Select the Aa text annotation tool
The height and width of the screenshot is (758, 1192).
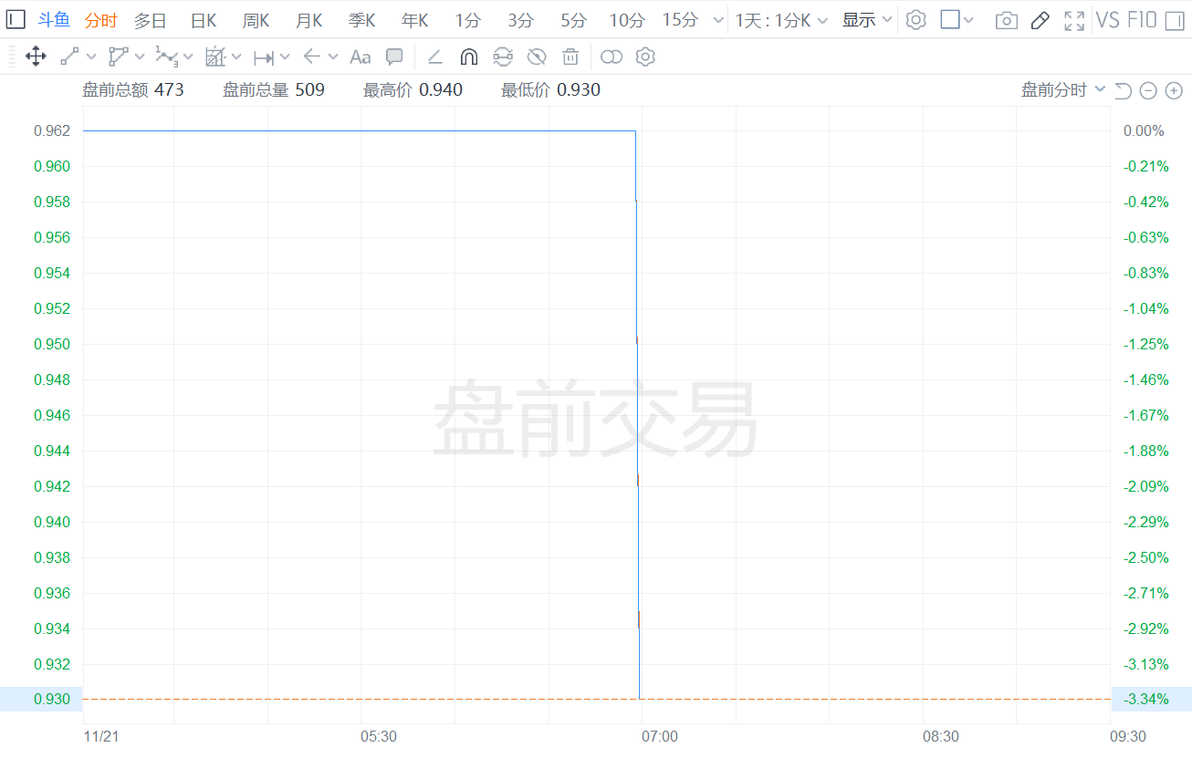(360, 57)
